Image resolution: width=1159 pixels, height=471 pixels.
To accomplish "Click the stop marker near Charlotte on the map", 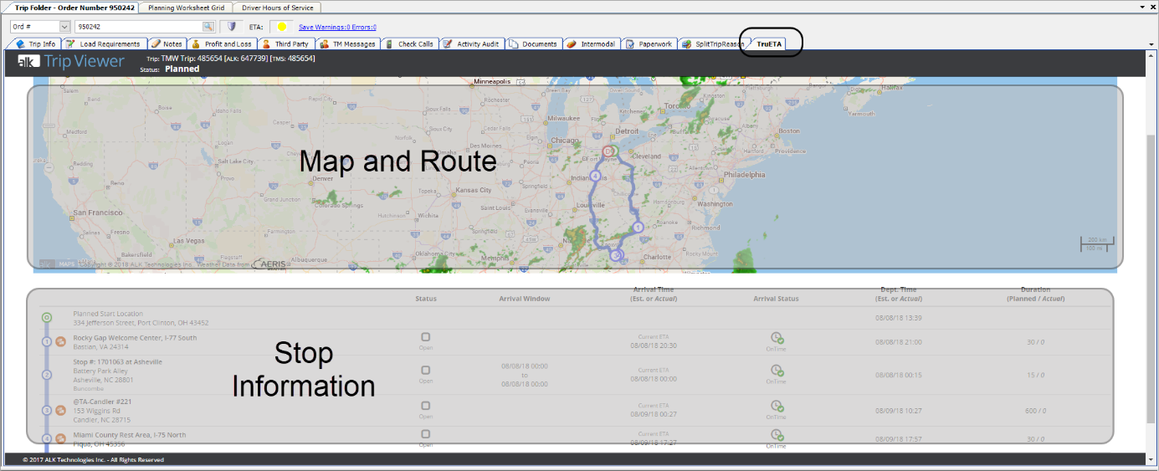I will (x=617, y=255).
